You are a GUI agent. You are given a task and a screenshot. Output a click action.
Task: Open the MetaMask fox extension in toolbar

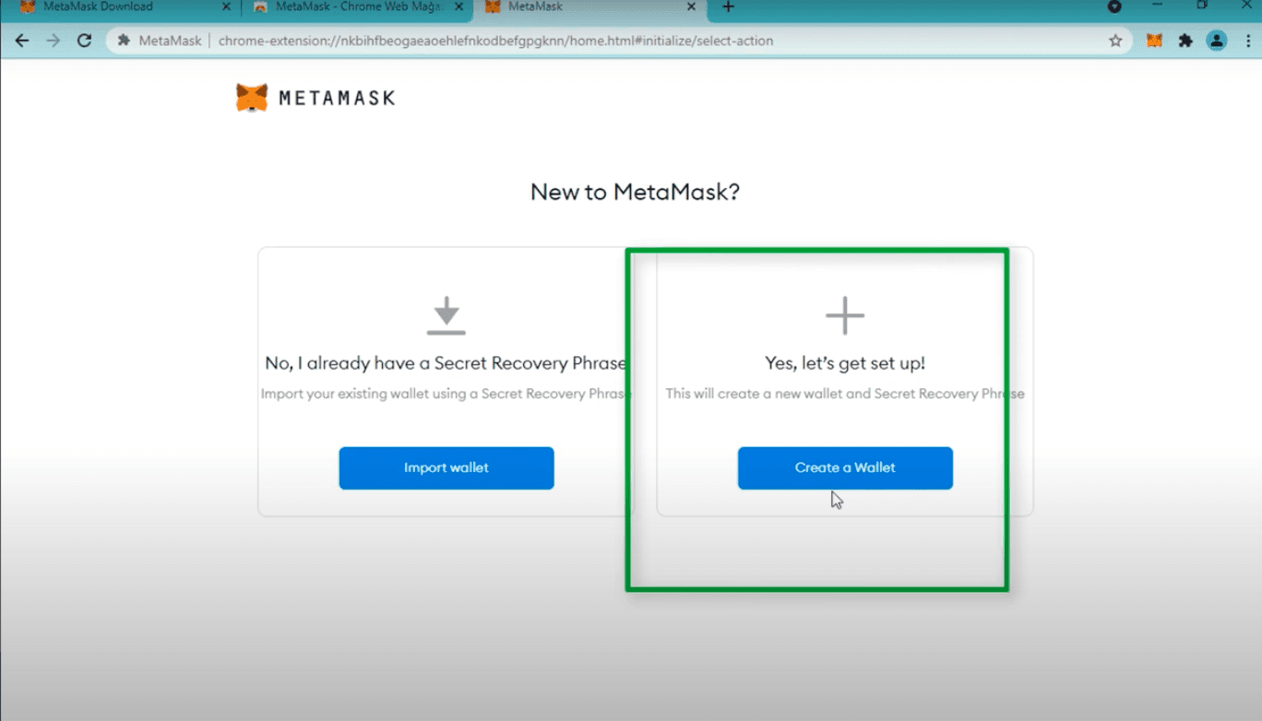click(x=1154, y=41)
